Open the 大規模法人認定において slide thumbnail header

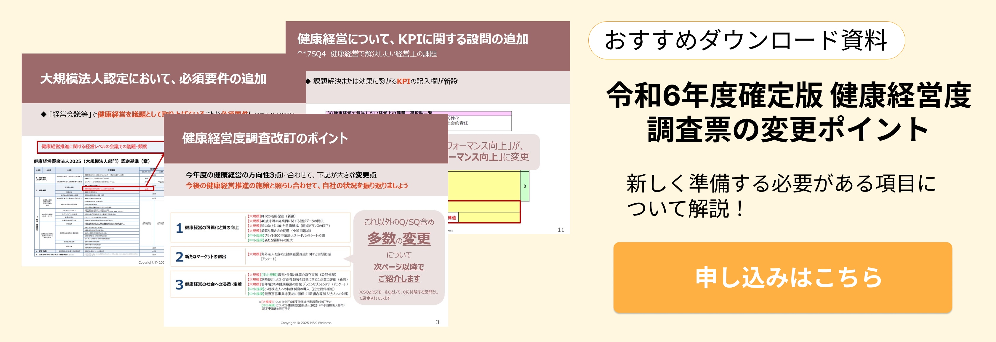(153, 79)
